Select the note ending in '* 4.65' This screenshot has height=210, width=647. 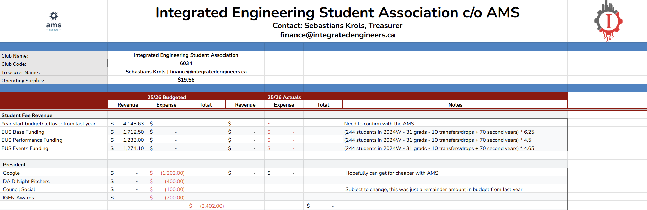pos(439,148)
